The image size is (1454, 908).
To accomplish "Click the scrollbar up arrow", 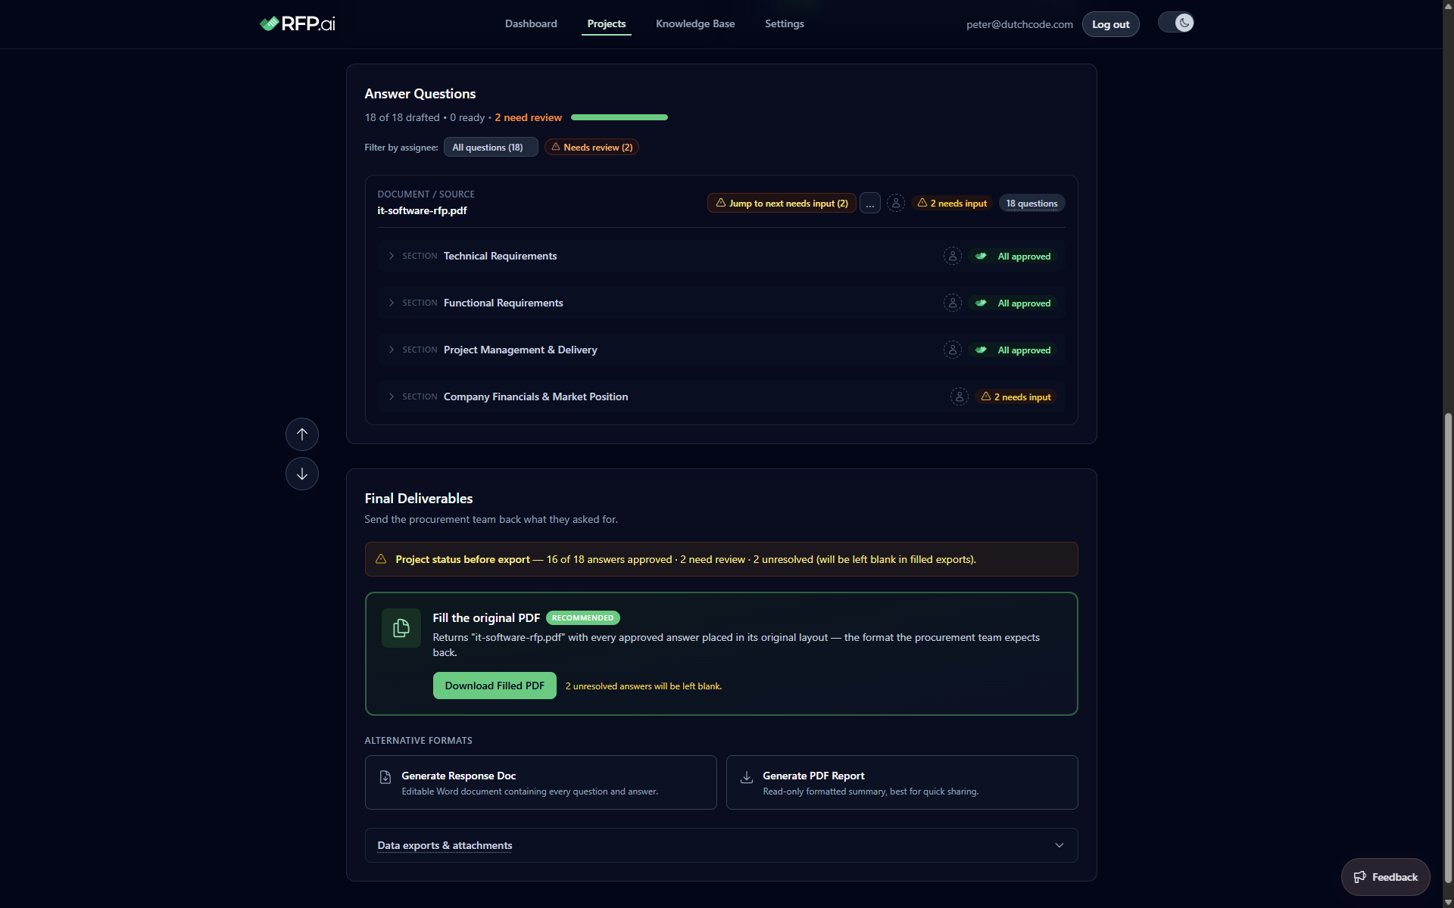I will 1448,5.
